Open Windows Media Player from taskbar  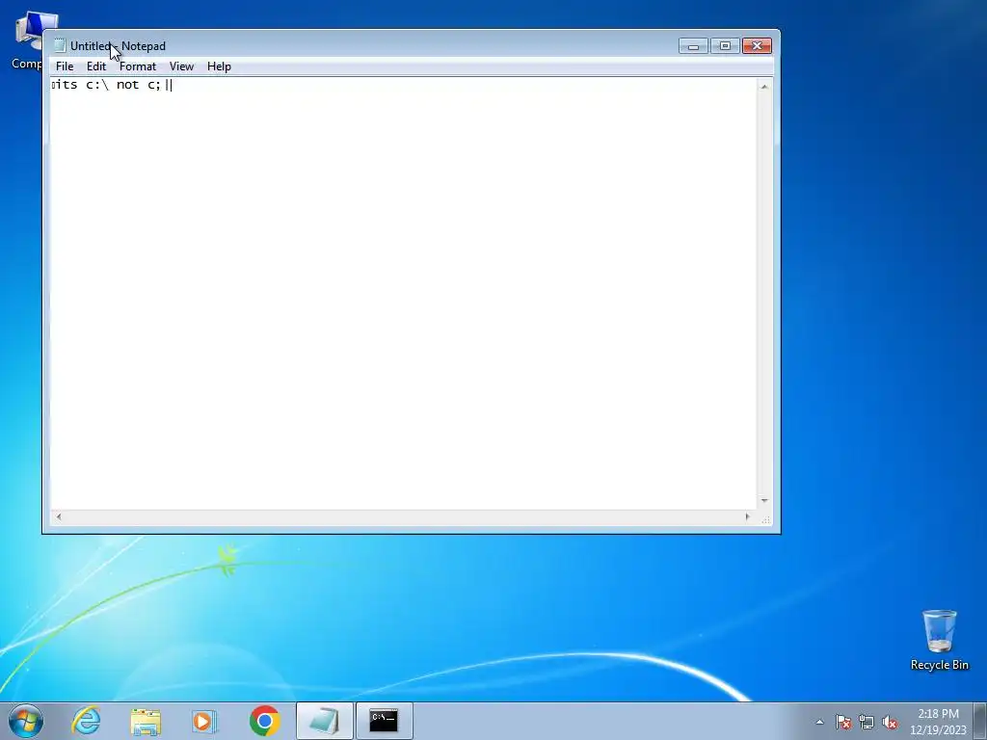click(204, 721)
